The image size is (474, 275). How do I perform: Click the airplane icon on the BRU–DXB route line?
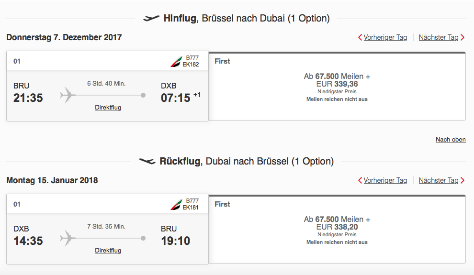68,95
